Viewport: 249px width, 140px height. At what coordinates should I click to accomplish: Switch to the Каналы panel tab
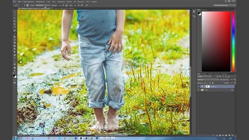210,74
